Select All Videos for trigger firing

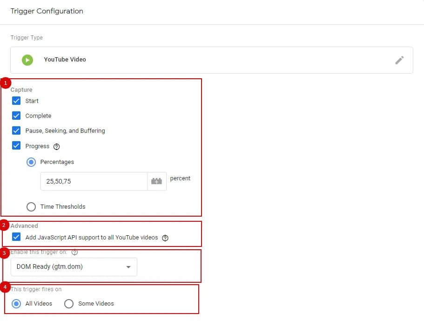coord(16,303)
